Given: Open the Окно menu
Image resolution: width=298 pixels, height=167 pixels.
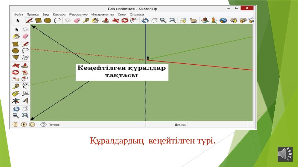Looking at the screenshot, I should pos(122,15).
